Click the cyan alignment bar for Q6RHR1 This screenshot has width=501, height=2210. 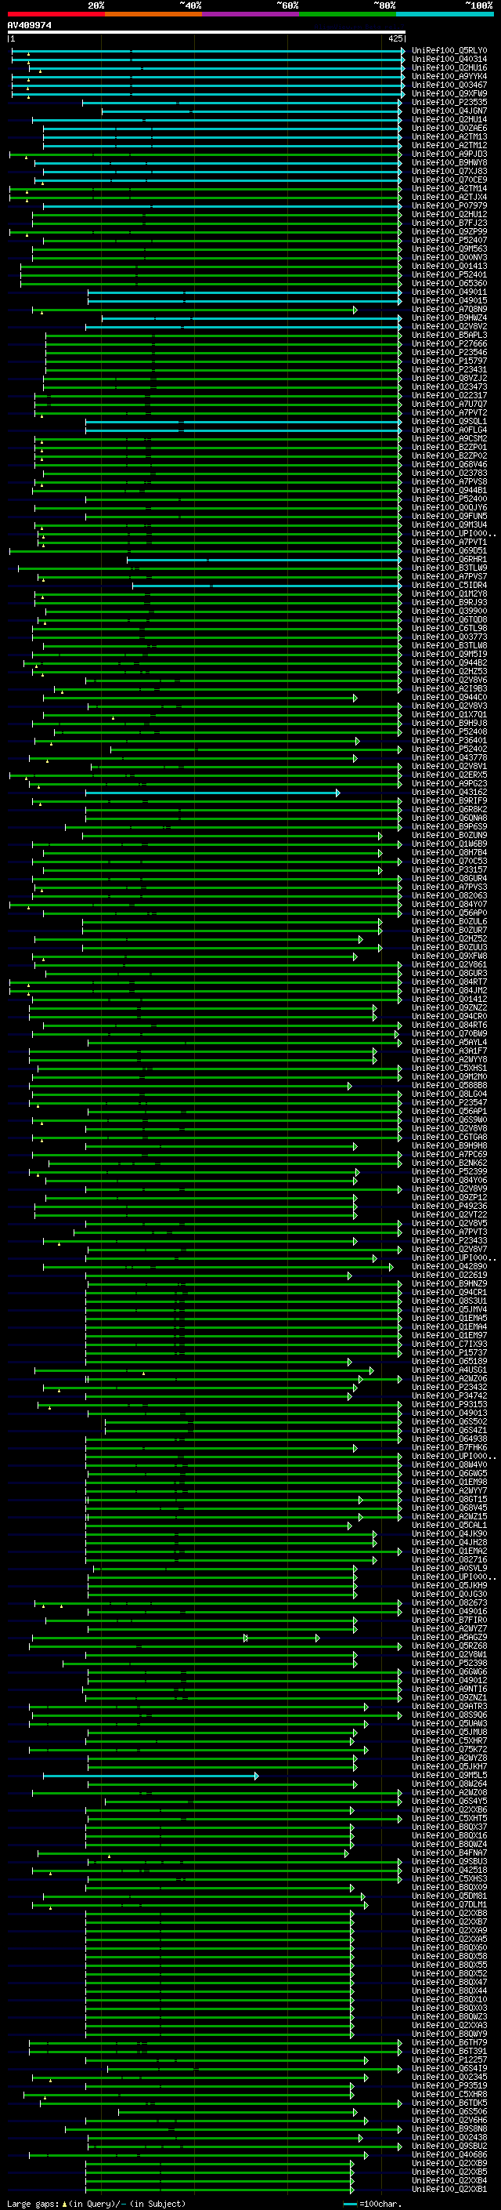point(265,561)
